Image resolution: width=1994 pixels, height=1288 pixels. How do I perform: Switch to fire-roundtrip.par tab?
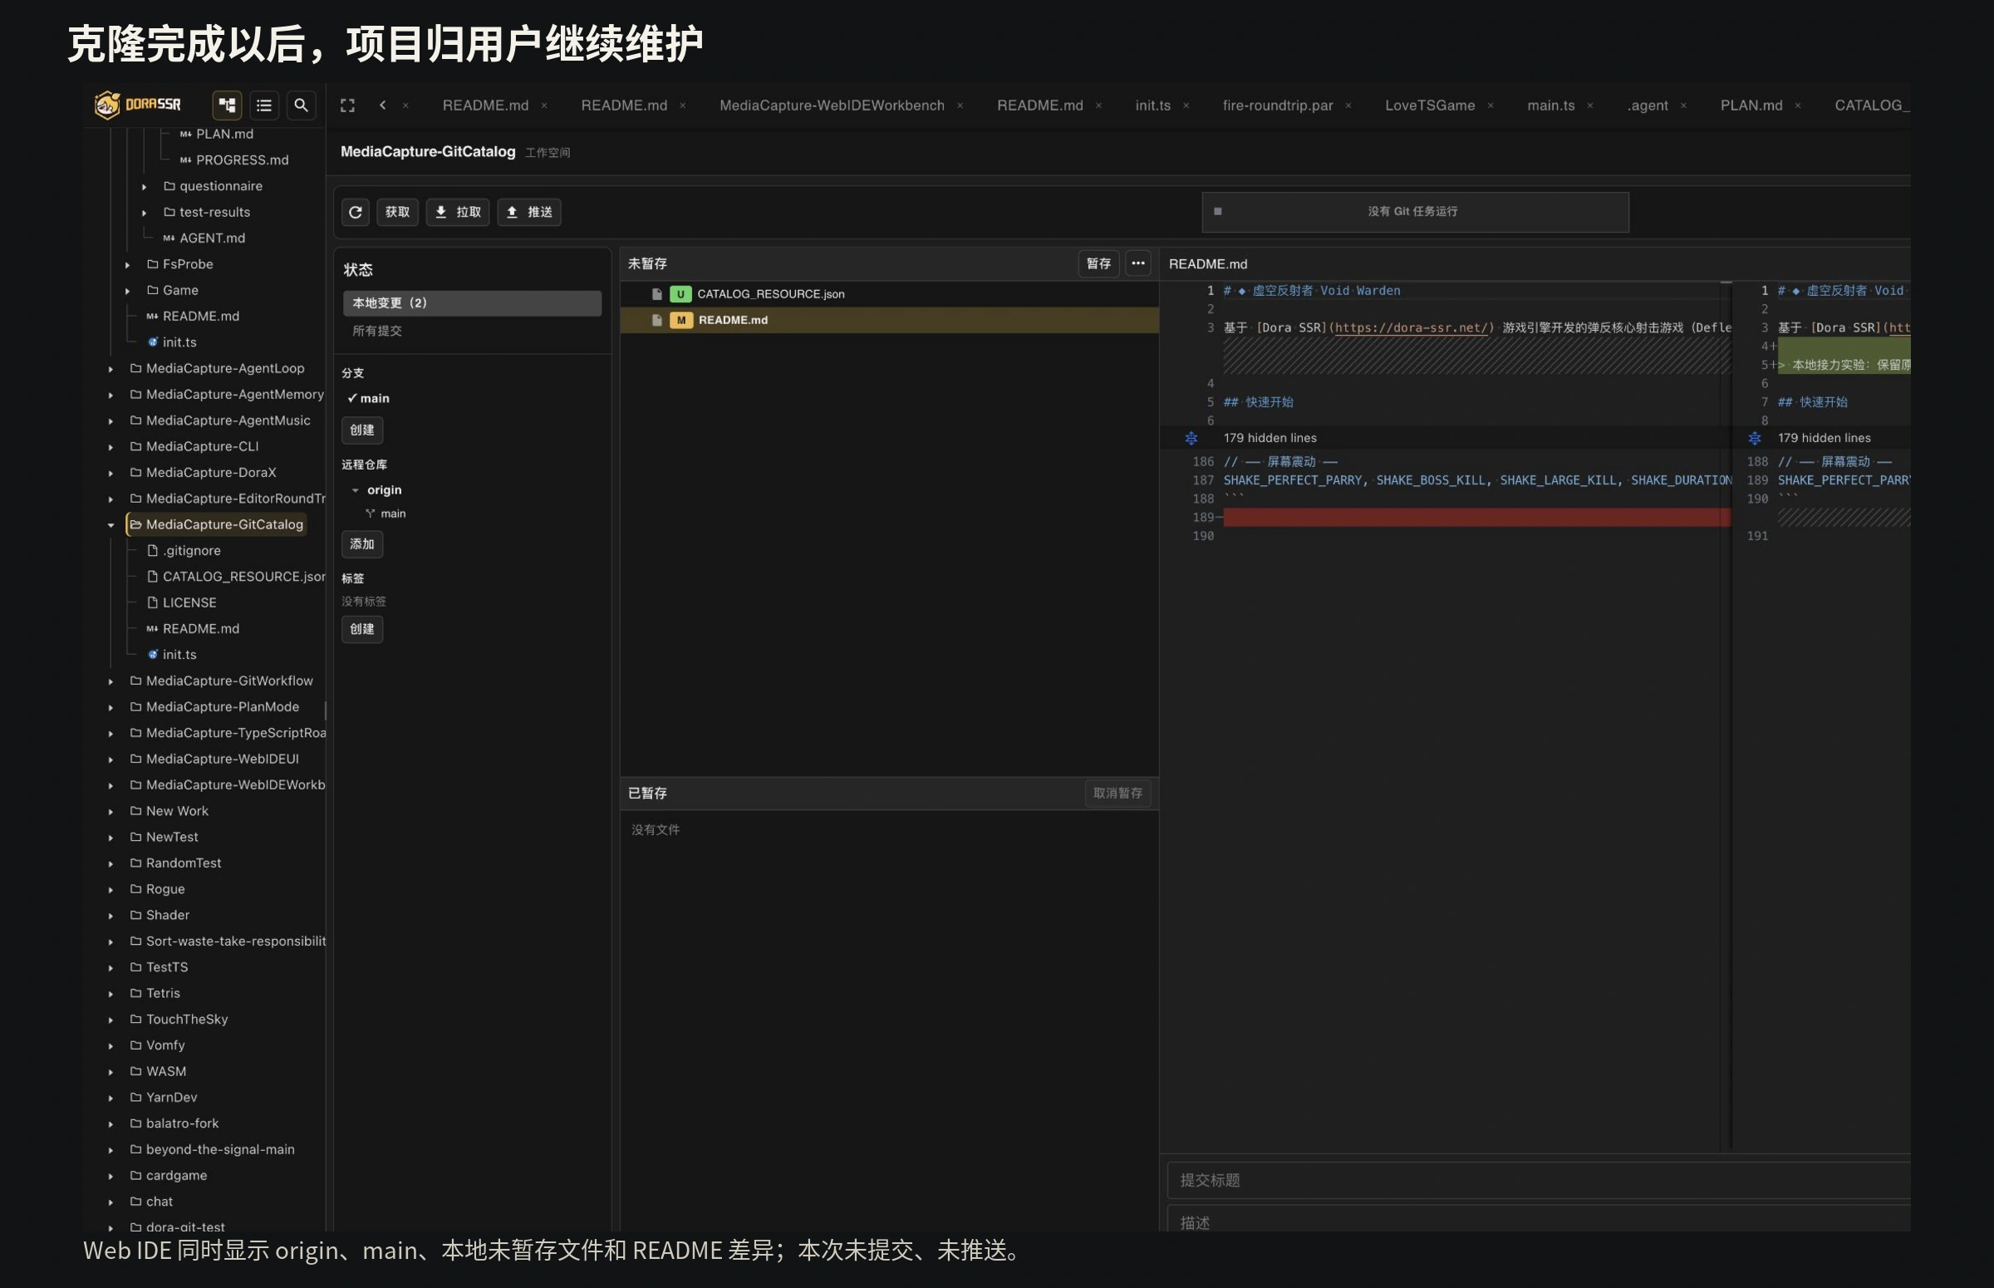pos(1278,106)
